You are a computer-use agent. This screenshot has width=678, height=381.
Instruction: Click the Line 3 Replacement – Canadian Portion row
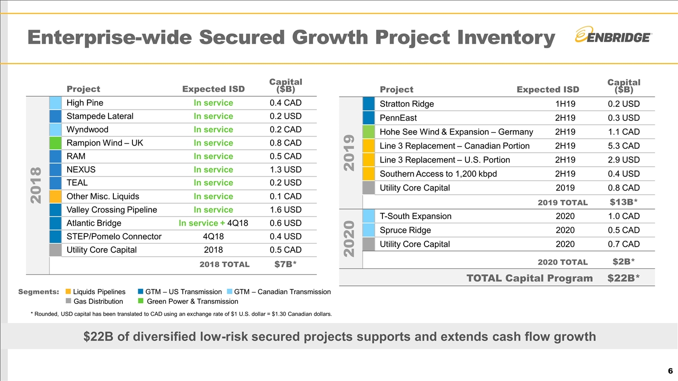pyautogui.click(x=454, y=146)
